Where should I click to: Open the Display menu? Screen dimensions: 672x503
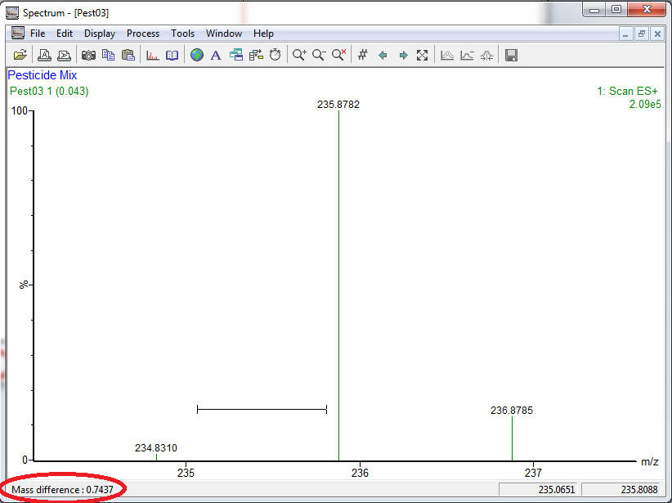(x=100, y=34)
